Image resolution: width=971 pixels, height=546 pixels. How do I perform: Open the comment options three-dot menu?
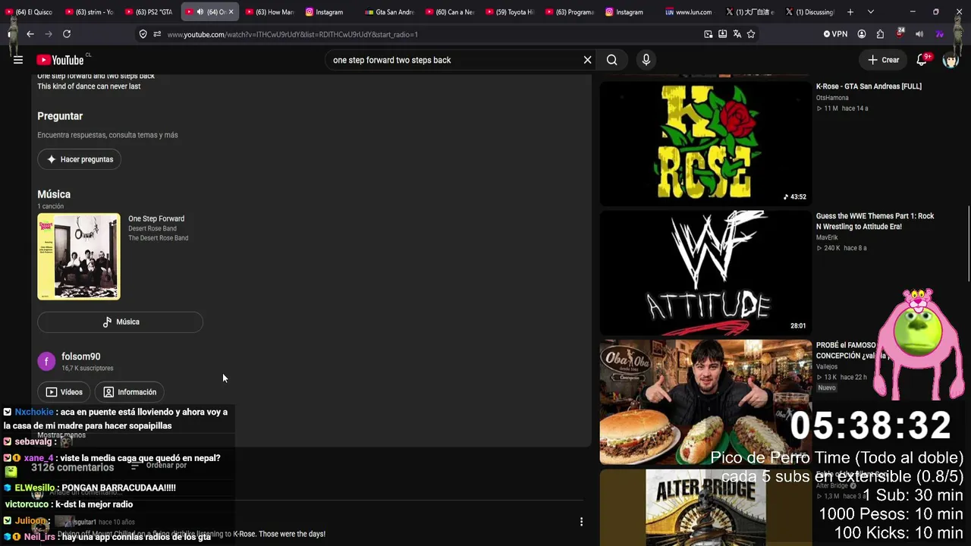click(581, 522)
